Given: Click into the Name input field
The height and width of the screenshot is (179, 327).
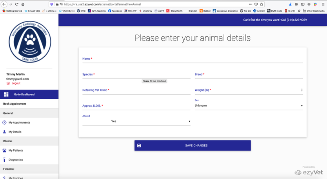Looking at the screenshot, I should click(192, 59).
